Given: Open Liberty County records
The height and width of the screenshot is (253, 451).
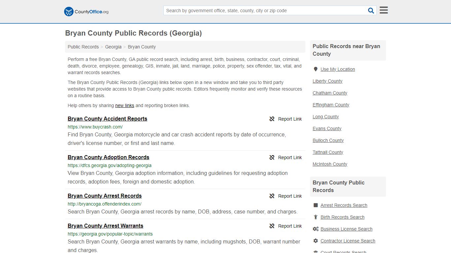Looking at the screenshot, I should [328, 81].
